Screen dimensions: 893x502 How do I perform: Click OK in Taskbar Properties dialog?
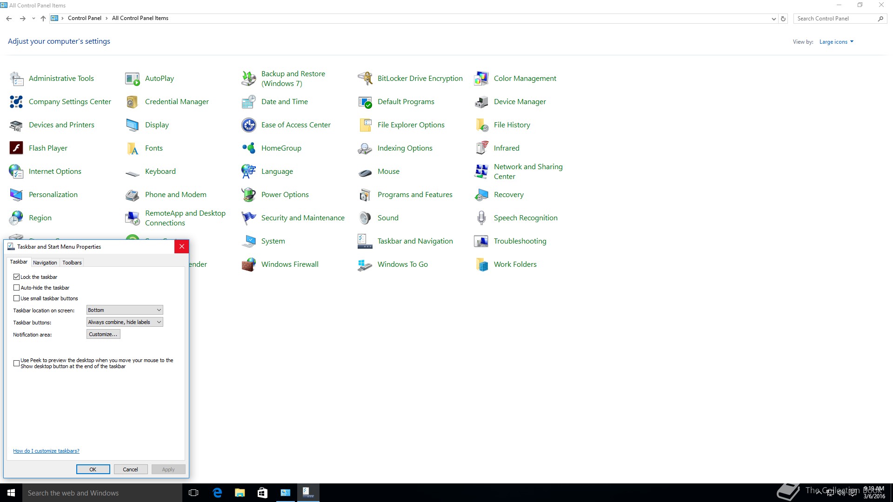(93, 469)
